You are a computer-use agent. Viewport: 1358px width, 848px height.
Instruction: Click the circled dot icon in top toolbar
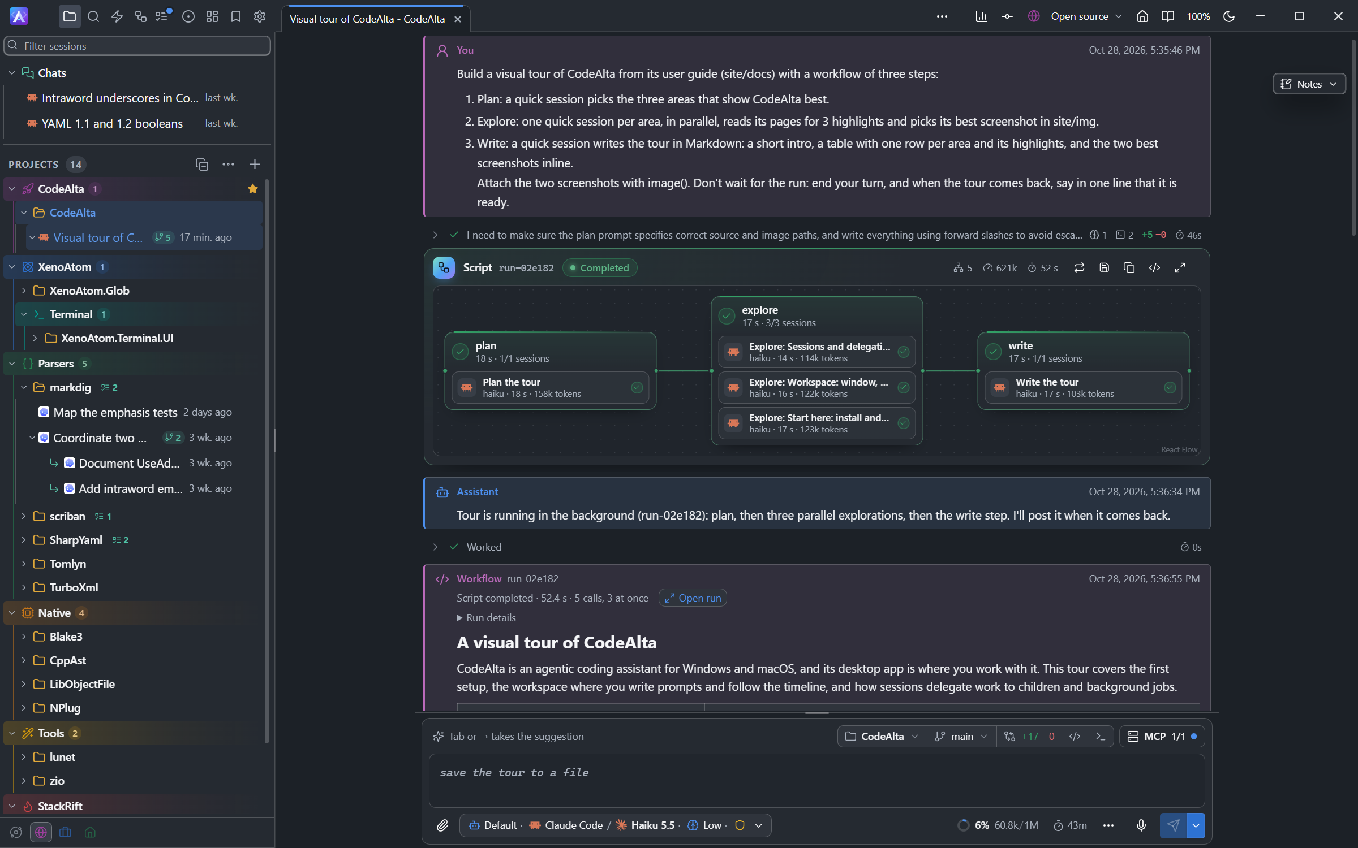pyautogui.click(x=188, y=16)
